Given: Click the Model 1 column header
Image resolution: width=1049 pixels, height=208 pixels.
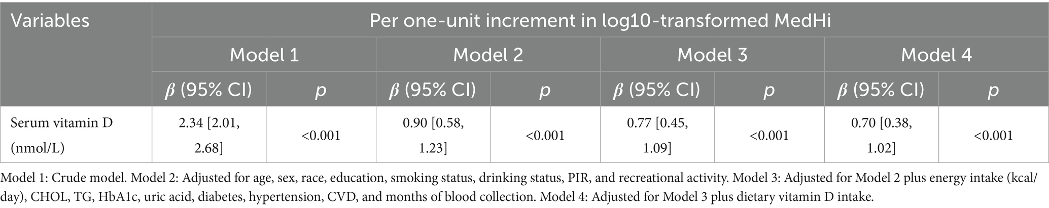Looking at the screenshot, I should 264,55.
